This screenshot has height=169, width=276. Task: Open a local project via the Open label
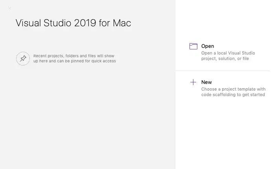(208, 46)
